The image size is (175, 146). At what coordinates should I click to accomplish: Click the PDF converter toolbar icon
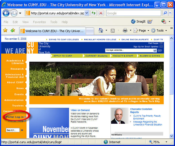(164, 21)
